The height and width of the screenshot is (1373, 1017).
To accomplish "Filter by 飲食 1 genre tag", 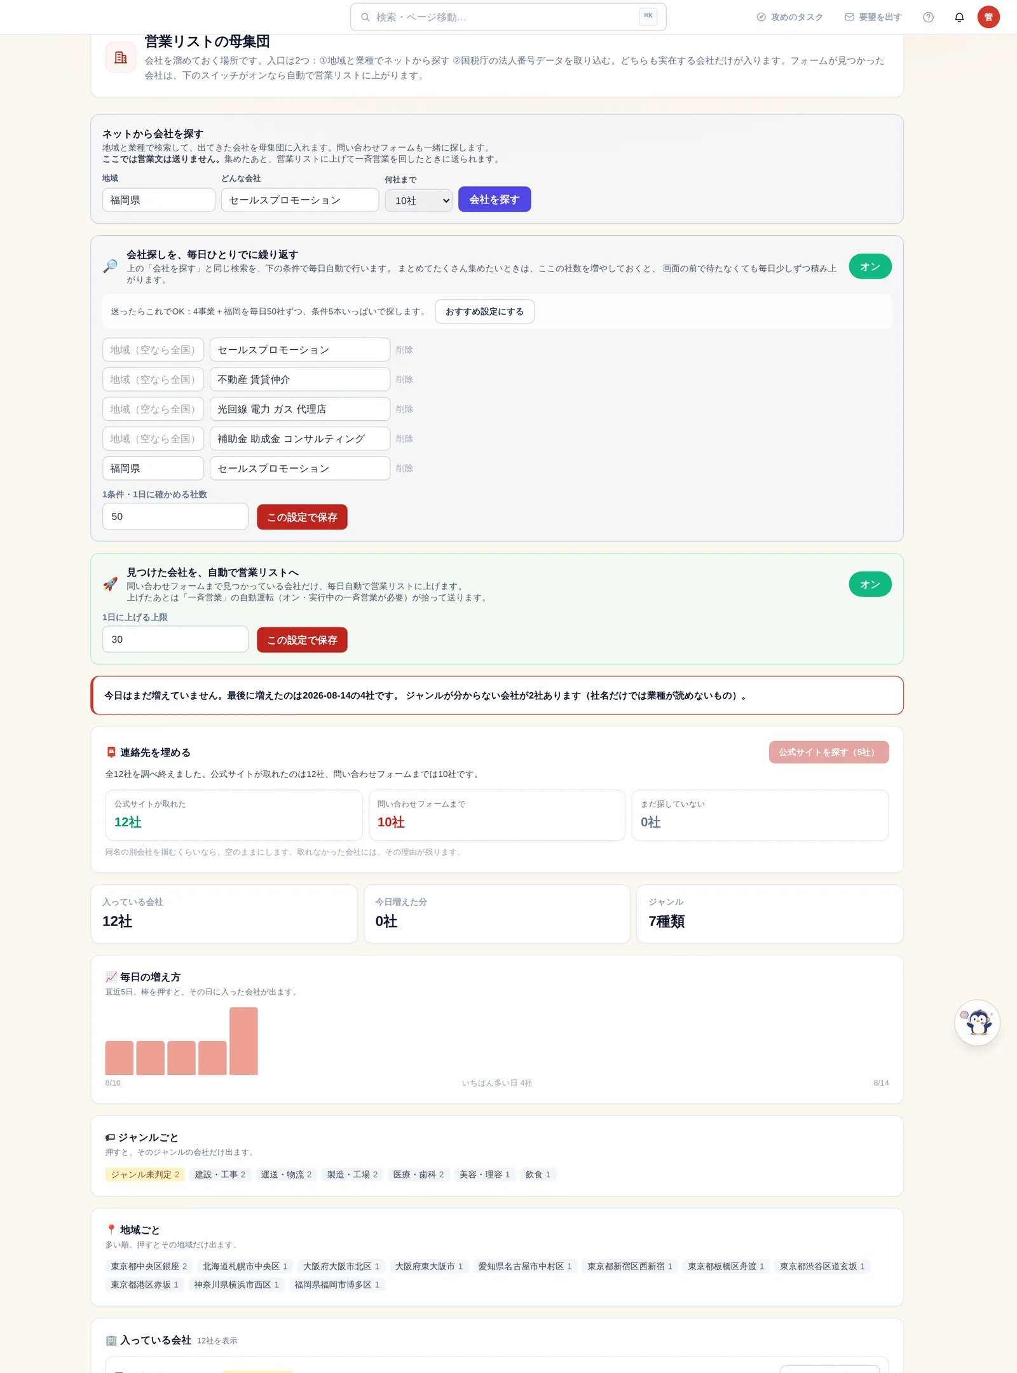I will pos(538,1174).
